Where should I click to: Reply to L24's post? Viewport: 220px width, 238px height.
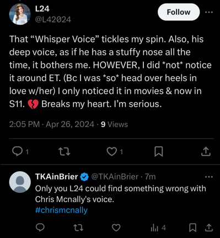(x=20, y=151)
